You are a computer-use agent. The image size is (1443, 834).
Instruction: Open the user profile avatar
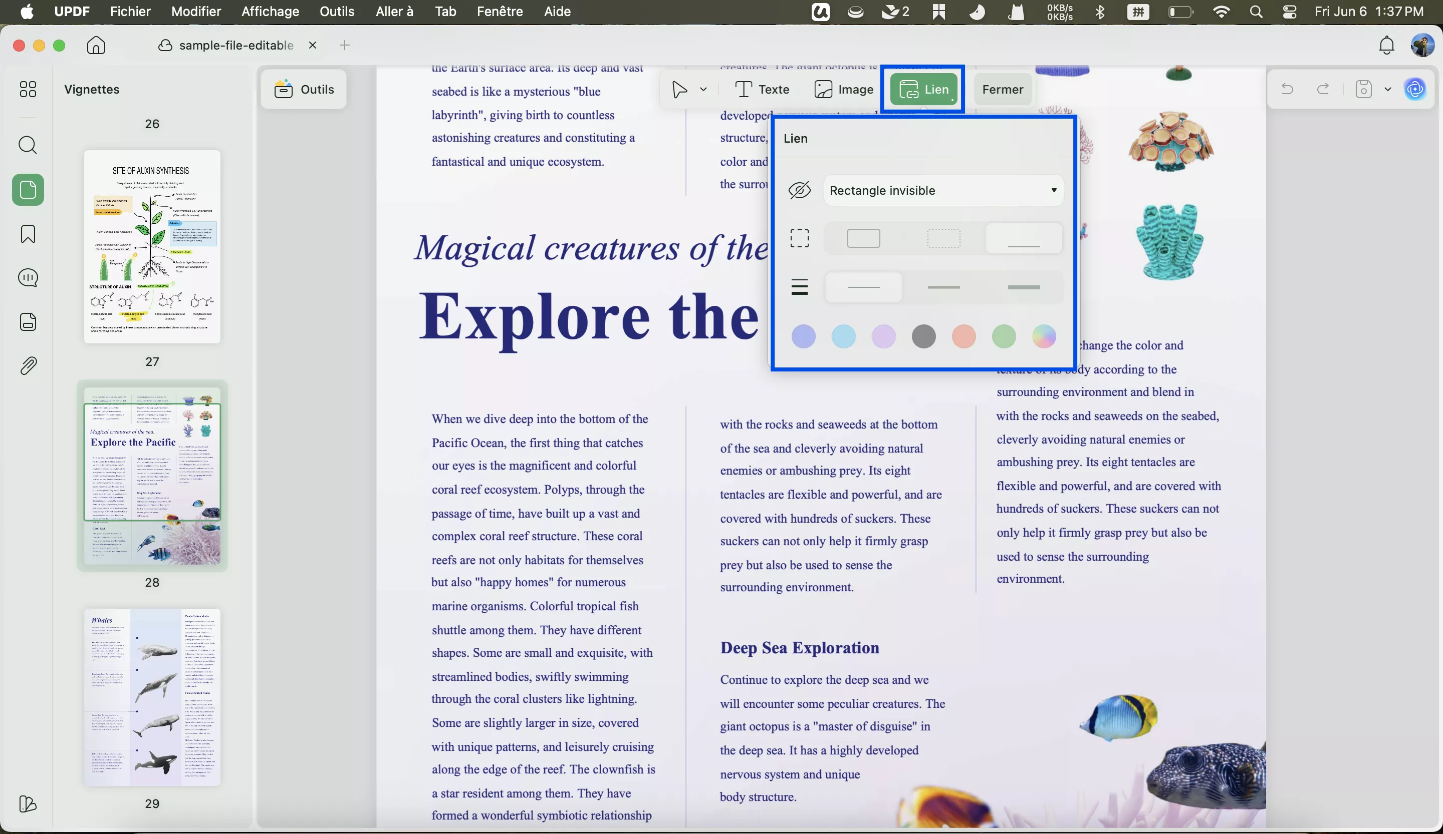(1422, 45)
